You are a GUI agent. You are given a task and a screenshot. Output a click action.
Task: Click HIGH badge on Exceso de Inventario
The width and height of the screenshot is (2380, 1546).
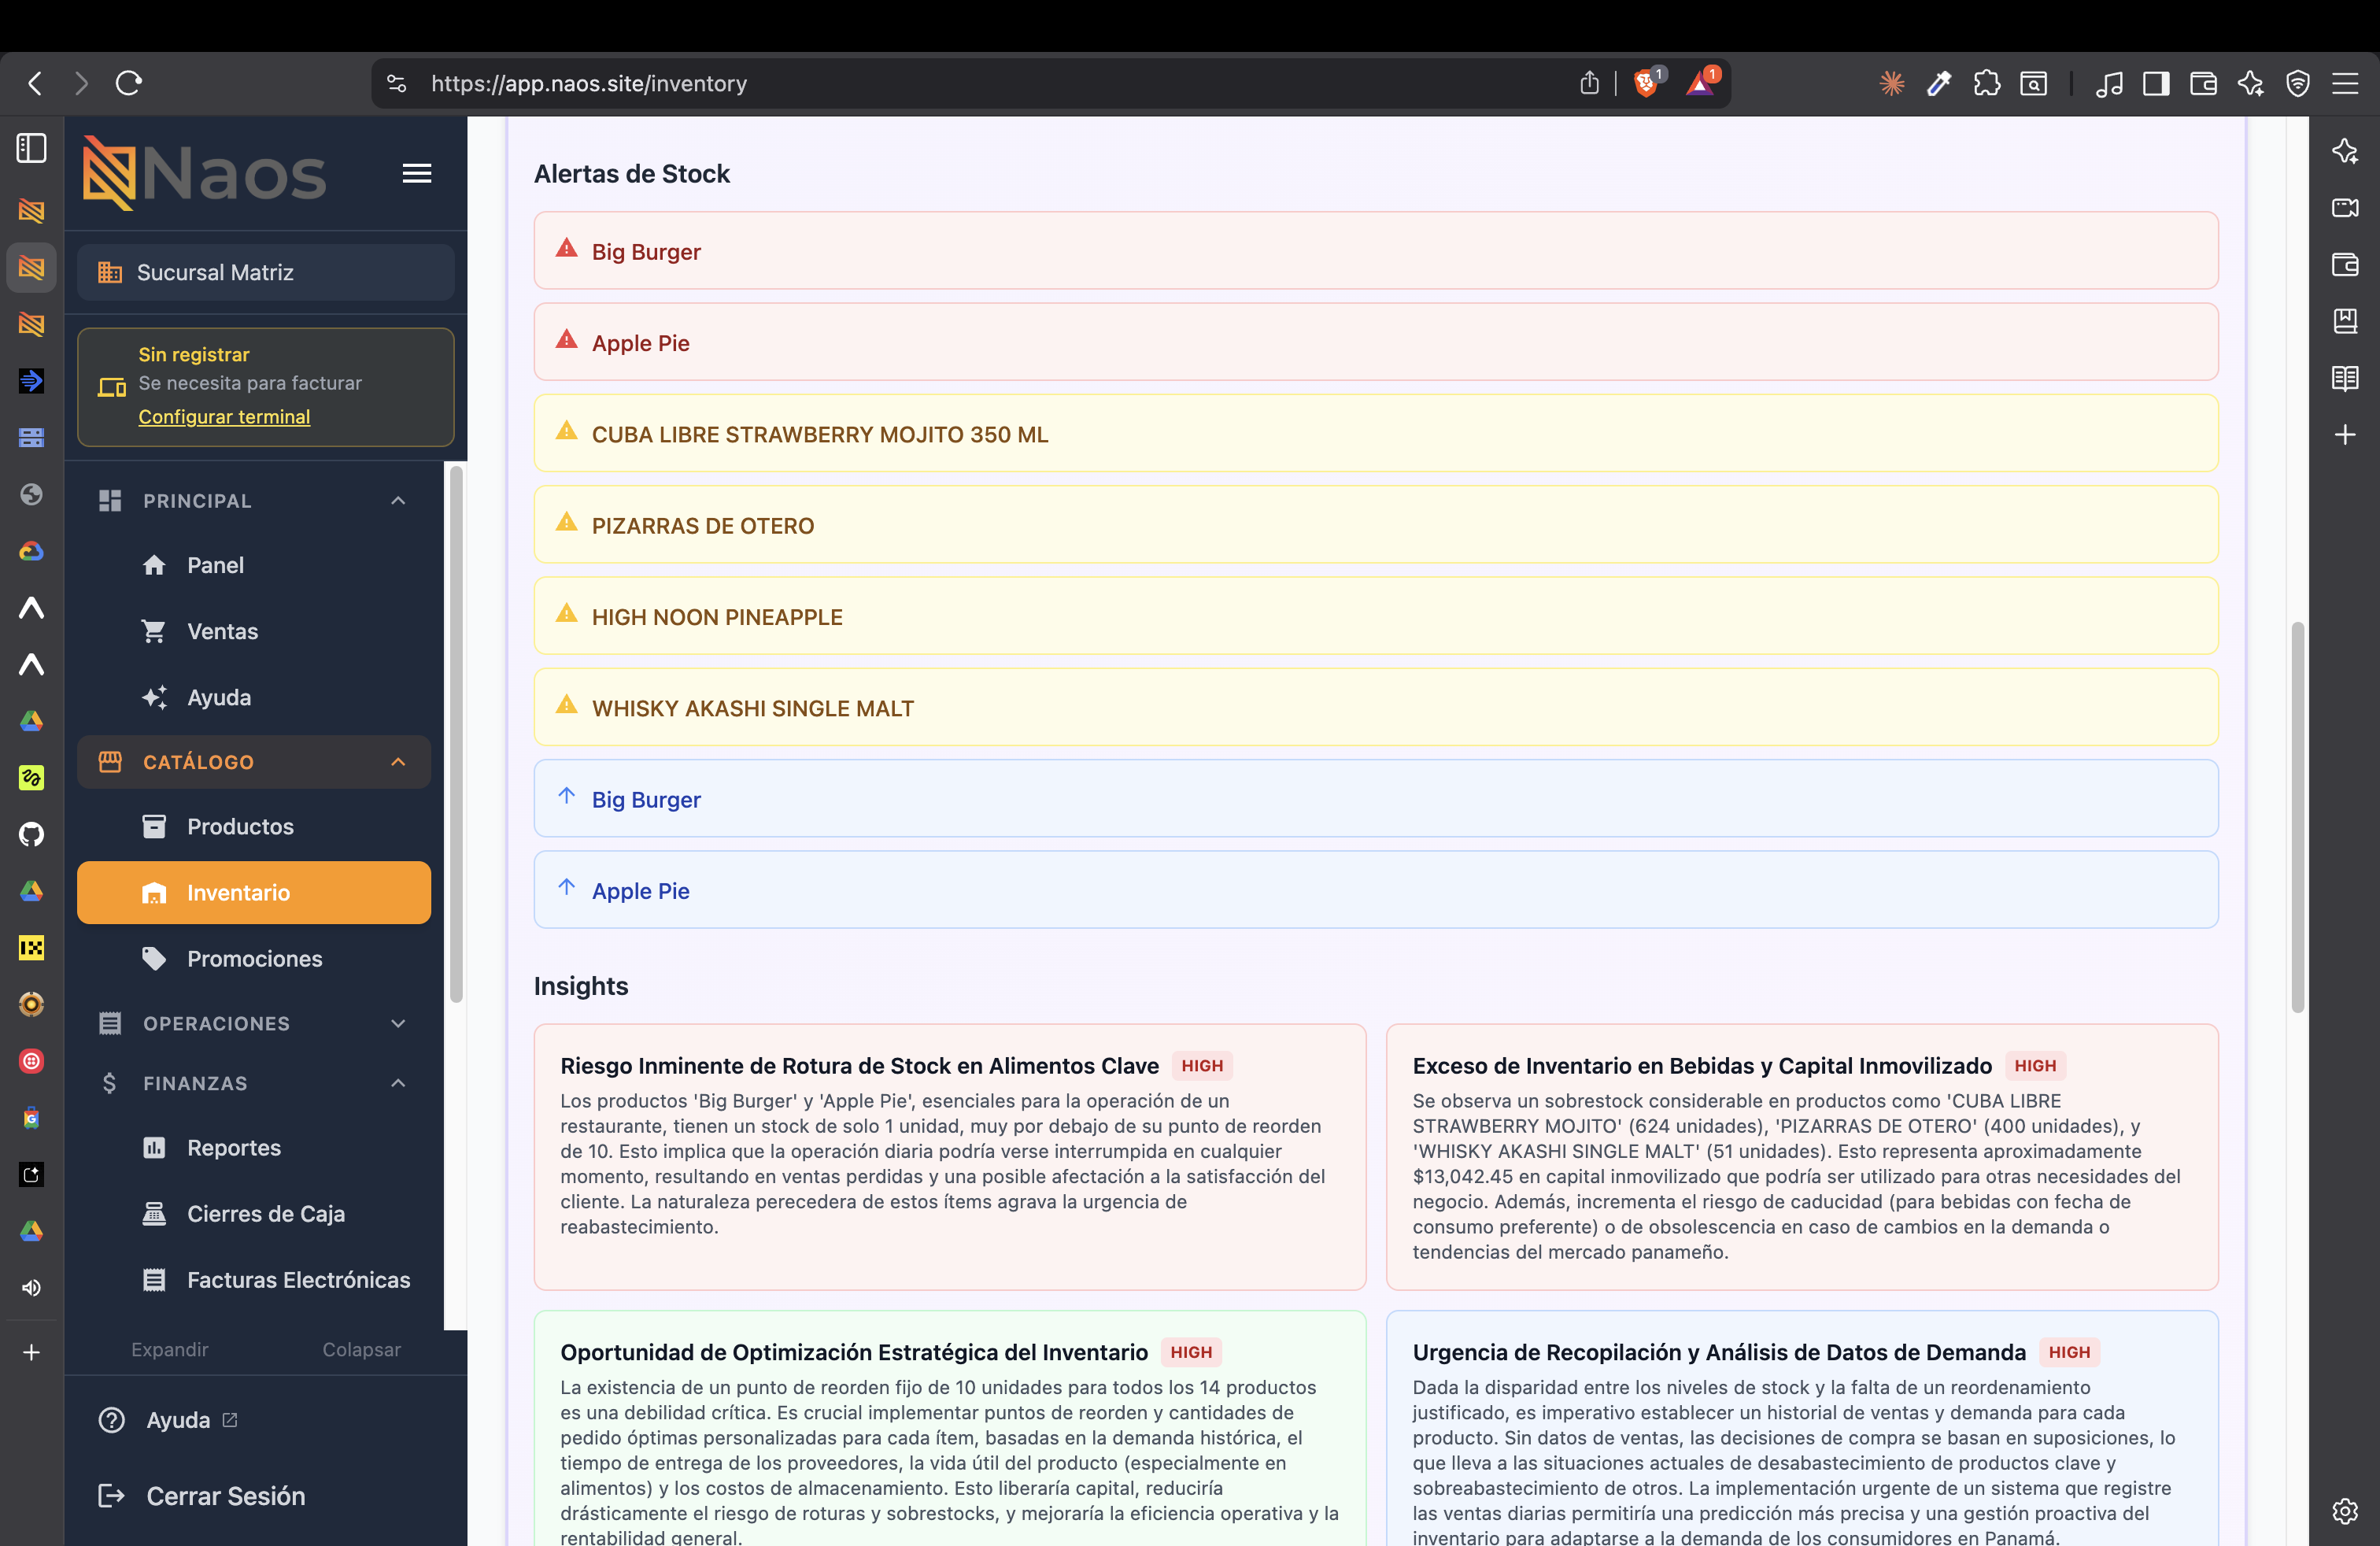[2035, 1066]
